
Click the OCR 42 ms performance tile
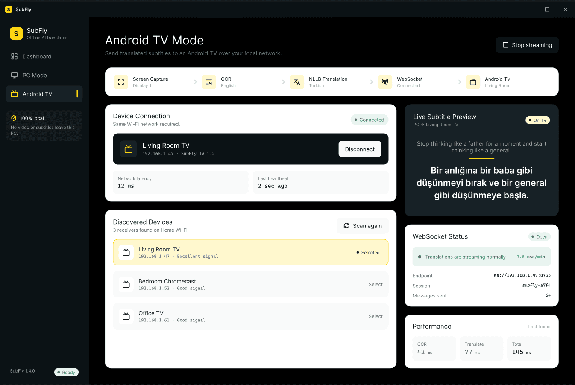(x=434, y=349)
